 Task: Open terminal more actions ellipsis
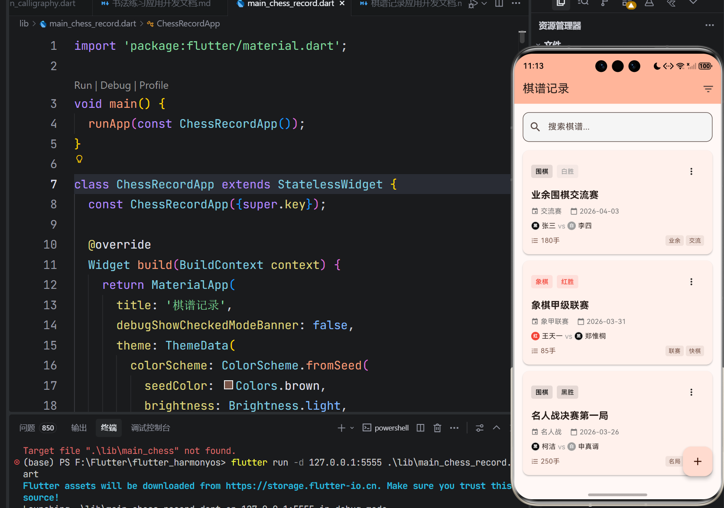click(454, 428)
